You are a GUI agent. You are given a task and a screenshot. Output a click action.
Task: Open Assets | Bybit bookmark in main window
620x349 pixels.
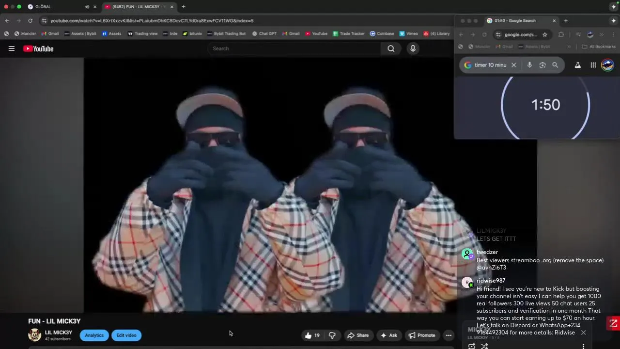point(80,34)
